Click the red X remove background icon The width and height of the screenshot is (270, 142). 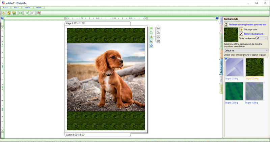[x=241, y=34]
